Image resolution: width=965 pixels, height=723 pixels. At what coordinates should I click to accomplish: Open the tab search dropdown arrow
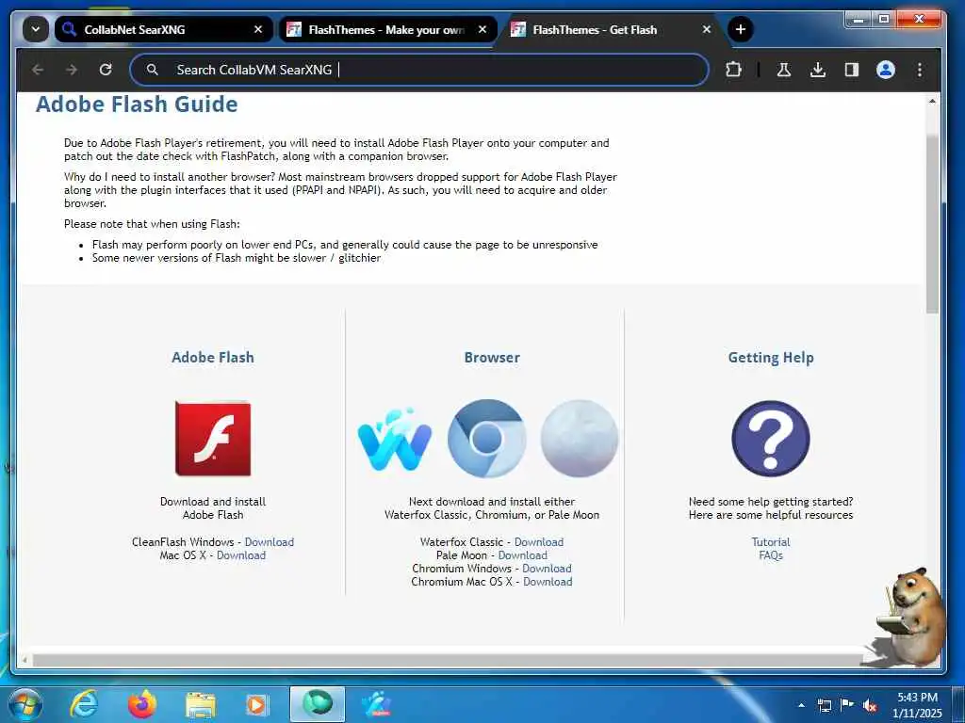36,29
